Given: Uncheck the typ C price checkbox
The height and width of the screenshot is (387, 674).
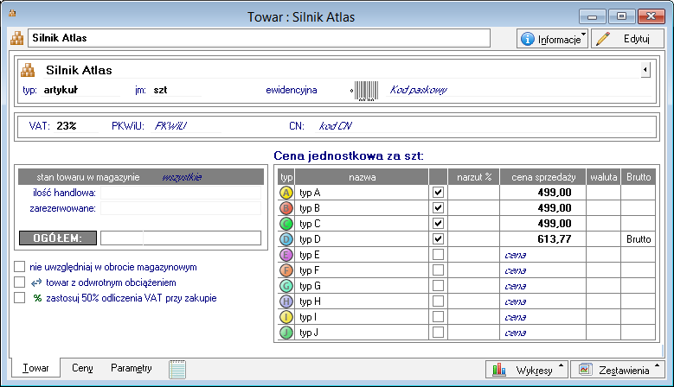Looking at the screenshot, I should (x=438, y=223).
